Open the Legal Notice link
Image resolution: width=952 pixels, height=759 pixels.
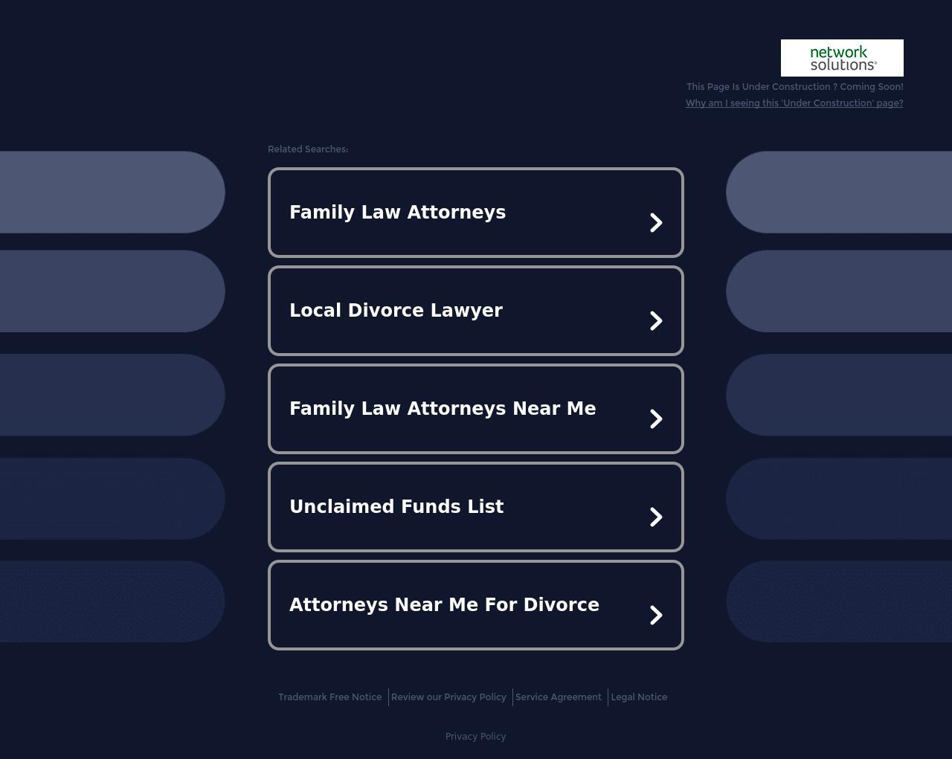coord(639,697)
